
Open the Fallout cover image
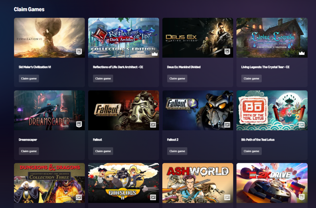point(124,110)
